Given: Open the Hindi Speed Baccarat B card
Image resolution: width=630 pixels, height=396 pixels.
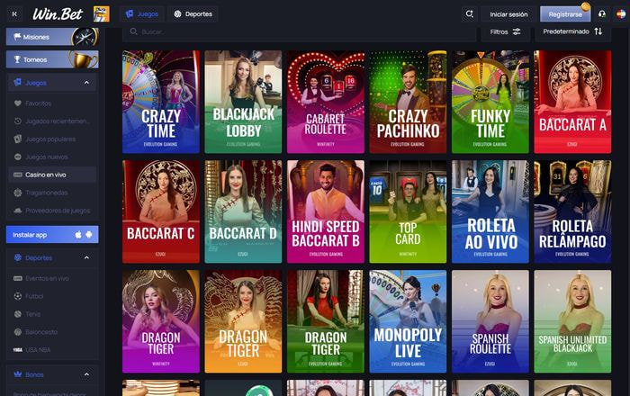Looking at the screenshot, I should pyautogui.click(x=326, y=211).
